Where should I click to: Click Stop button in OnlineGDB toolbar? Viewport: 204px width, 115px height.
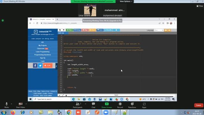pos(85,30)
